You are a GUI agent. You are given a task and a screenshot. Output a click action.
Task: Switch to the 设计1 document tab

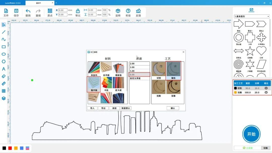pyautogui.click(x=39, y=3)
